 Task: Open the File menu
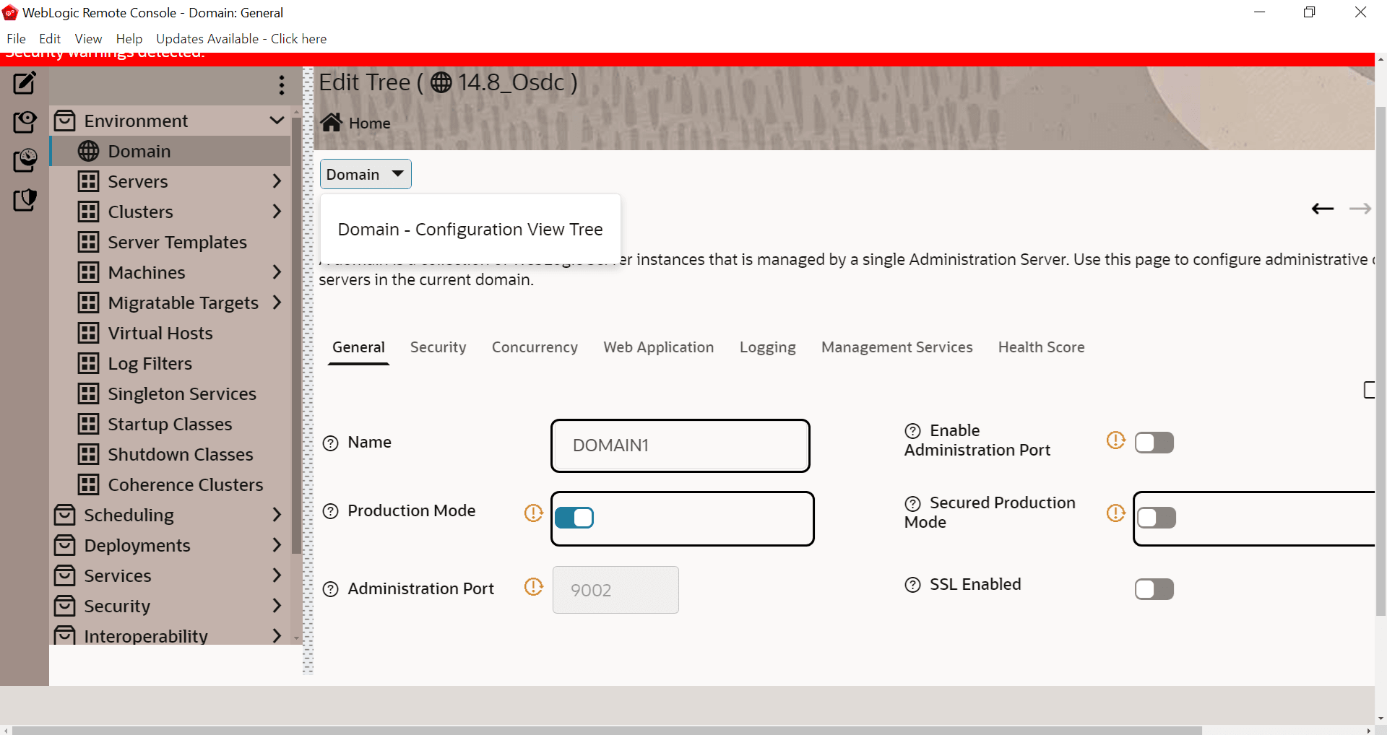(x=16, y=39)
